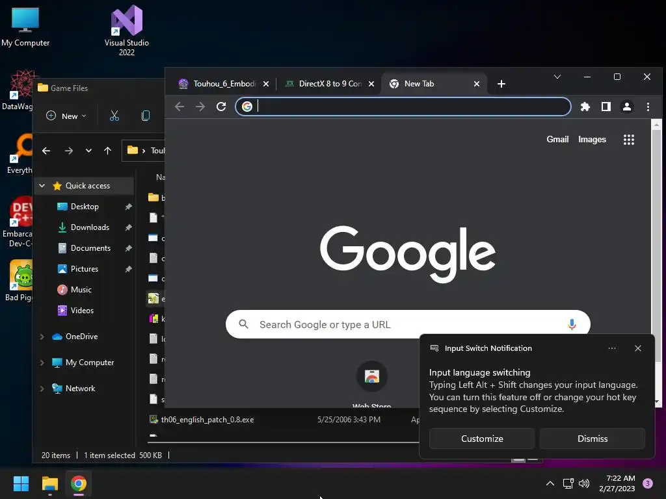Open network status tray icon
The width and height of the screenshot is (666, 499).
pos(568,483)
